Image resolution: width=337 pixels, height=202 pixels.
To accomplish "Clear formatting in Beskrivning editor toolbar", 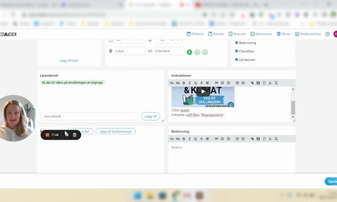I will (x=276, y=139).
